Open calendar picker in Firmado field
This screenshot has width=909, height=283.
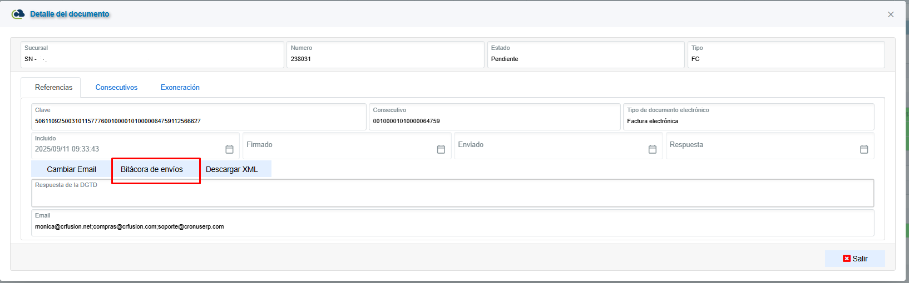coord(441,149)
